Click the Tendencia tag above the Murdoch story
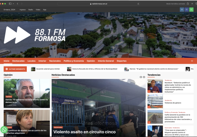 click(168, 80)
